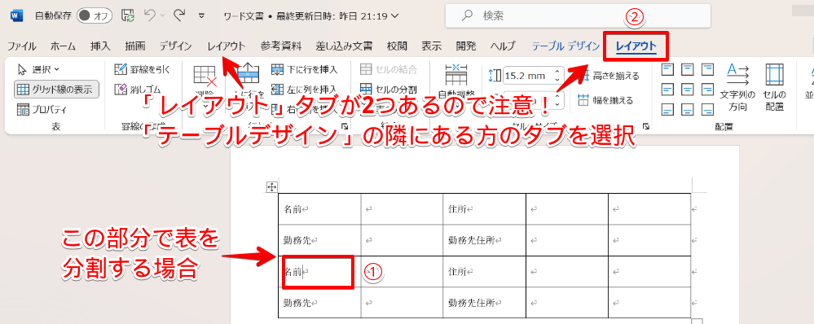This screenshot has width=814, height=324.
Task: Open the Quick Access Toolbar customize dropdown
Action: click(202, 16)
